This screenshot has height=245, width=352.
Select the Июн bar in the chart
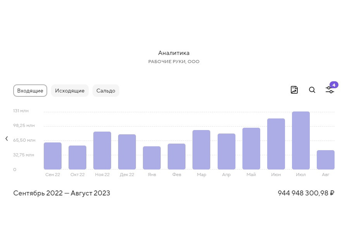[x=276, y=144]
